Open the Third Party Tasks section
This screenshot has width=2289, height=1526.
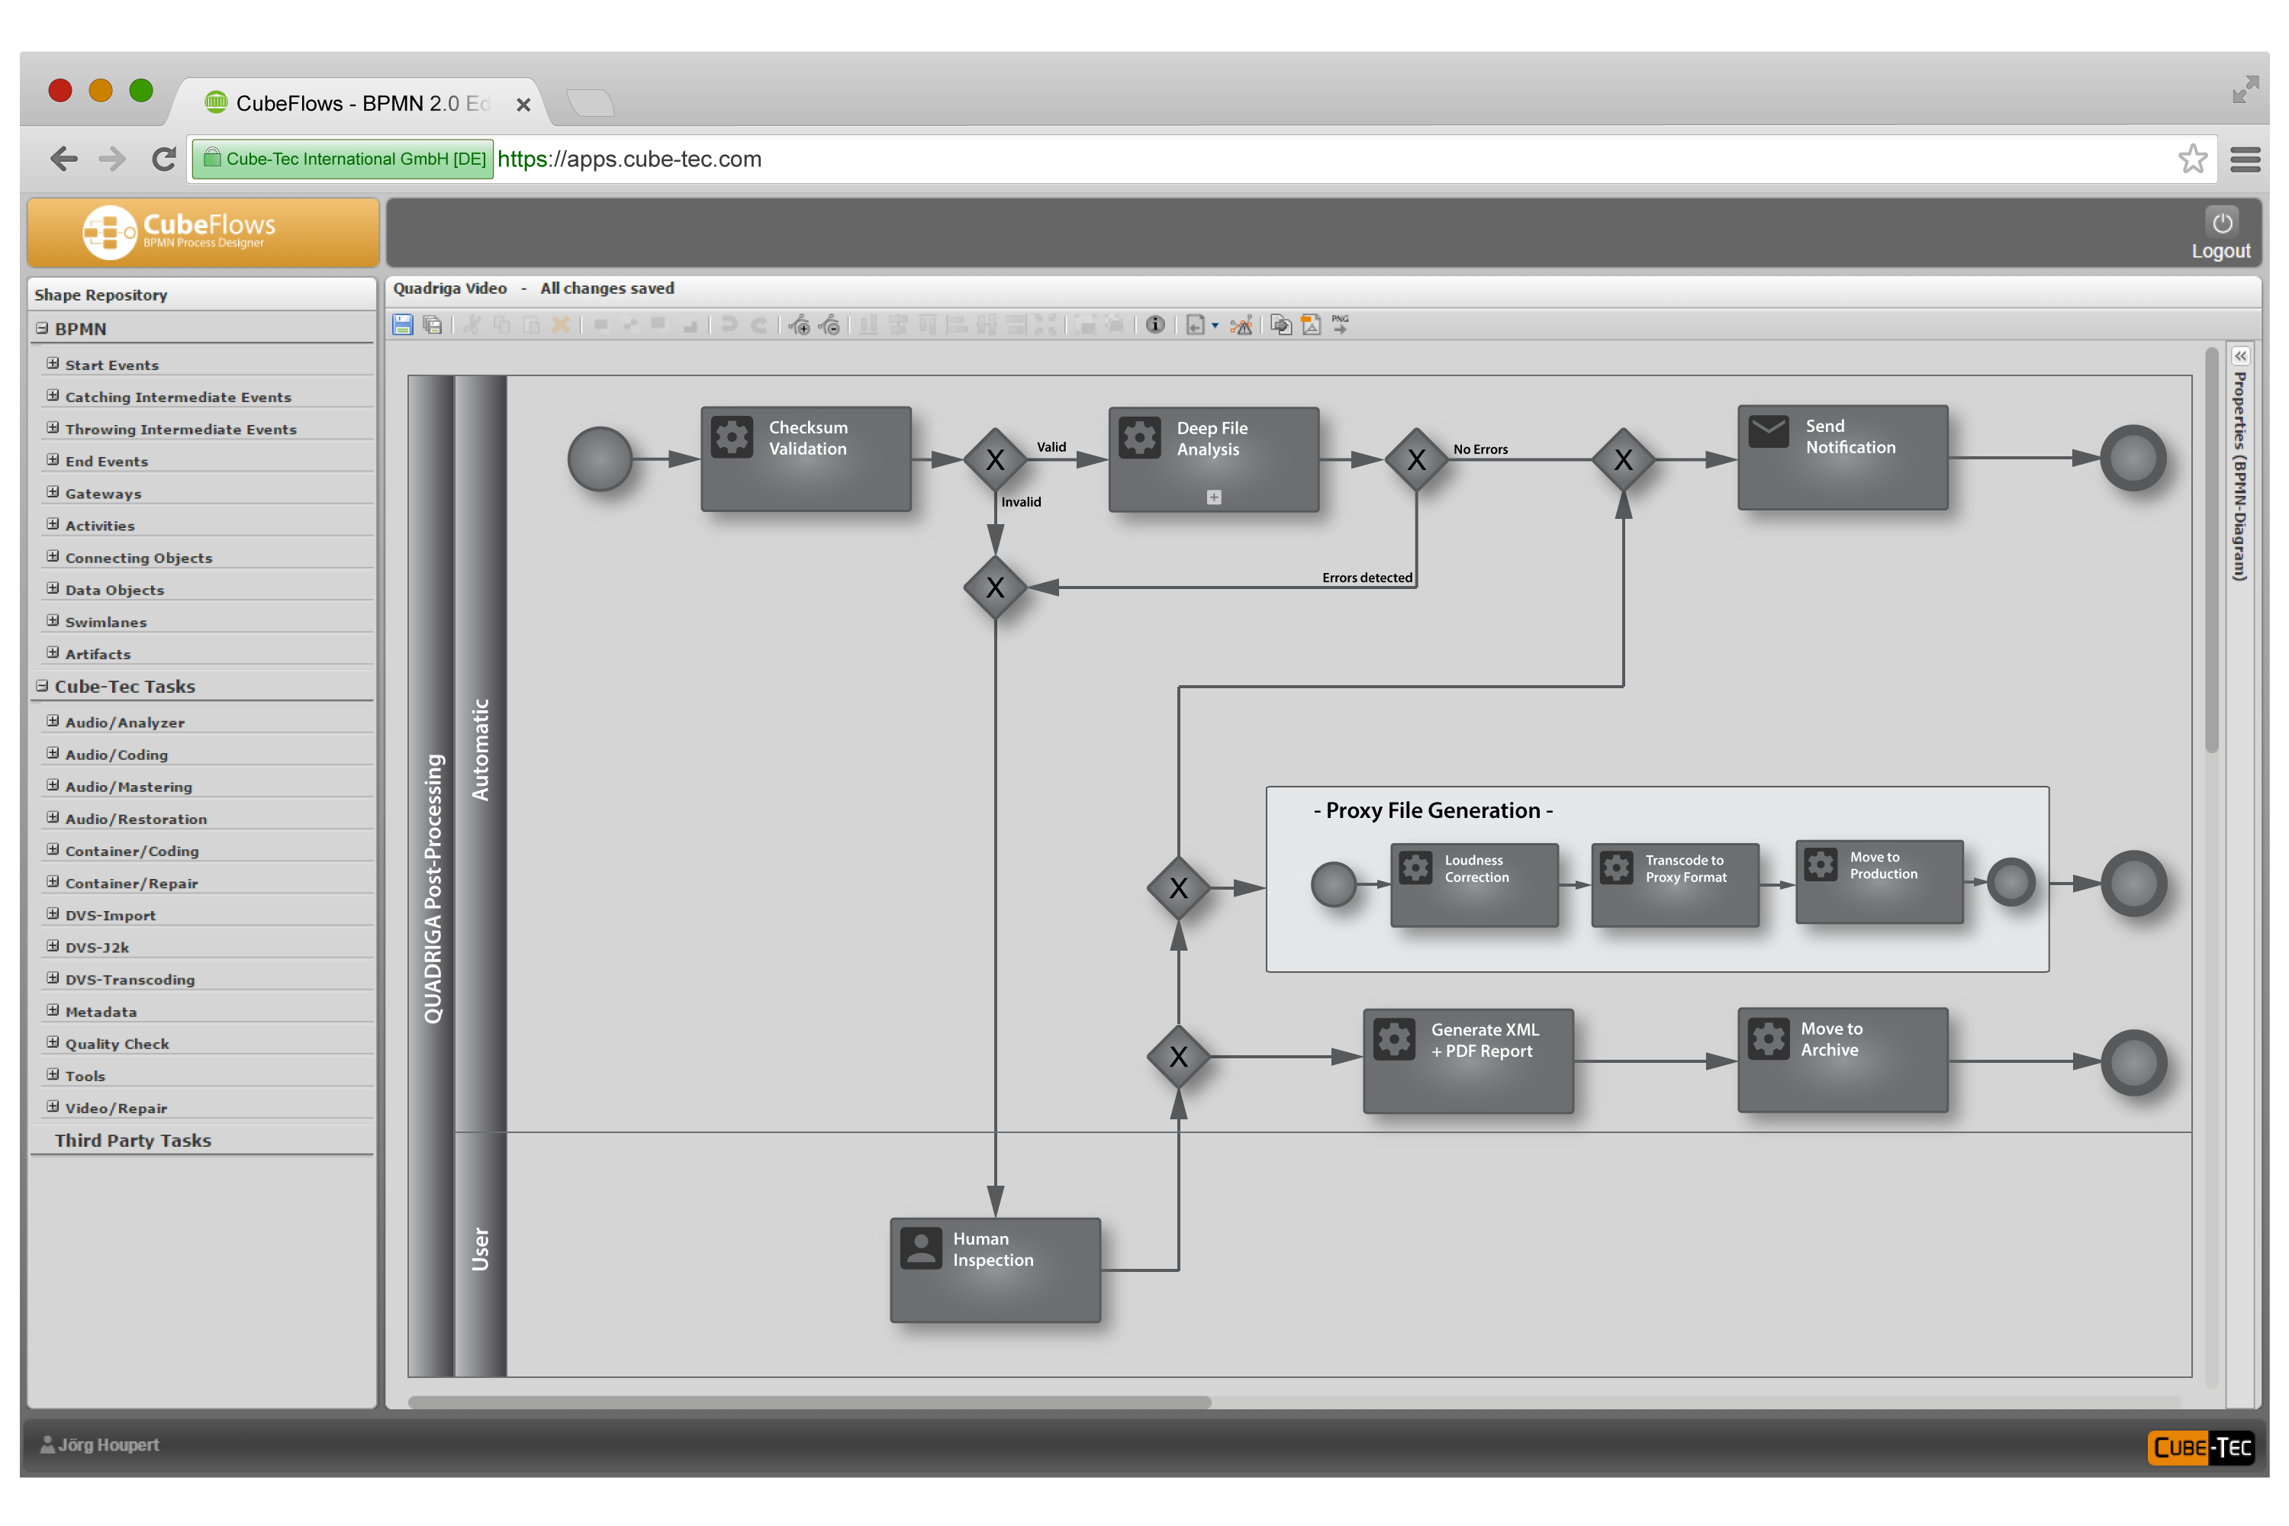pos(132,1141)
